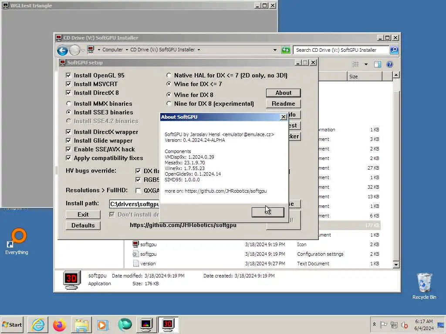446x334 pixels.
Task: Select Install MMX binaries radio button
Action: click(x=68, y=104)
